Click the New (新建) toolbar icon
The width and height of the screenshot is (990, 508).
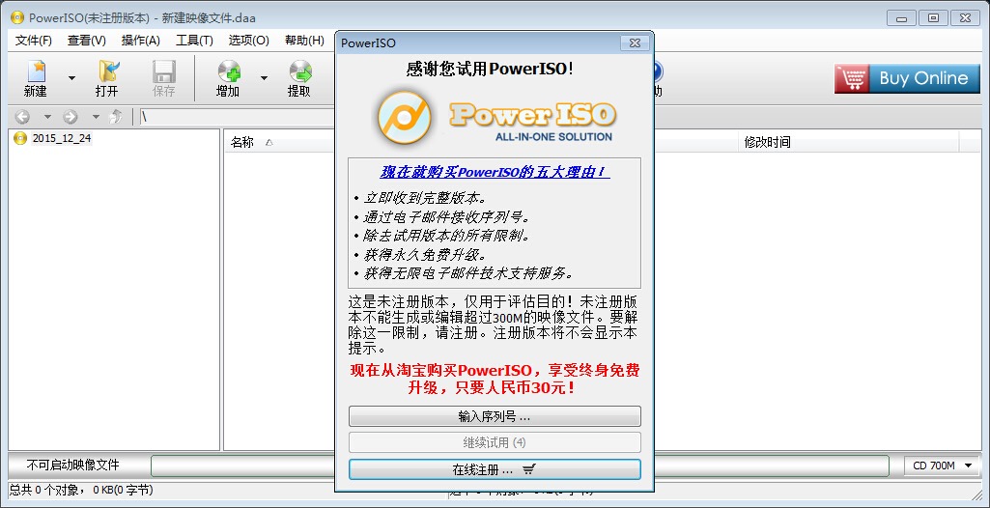pos(36,78)
